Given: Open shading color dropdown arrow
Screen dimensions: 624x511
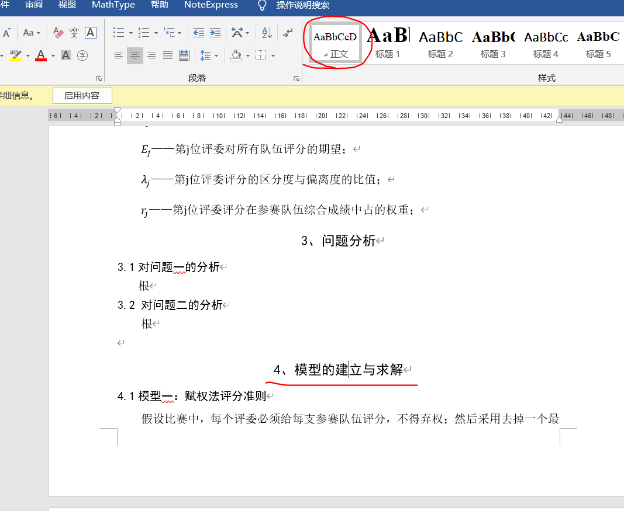Looking at the screenshot, I should point(247,56).
